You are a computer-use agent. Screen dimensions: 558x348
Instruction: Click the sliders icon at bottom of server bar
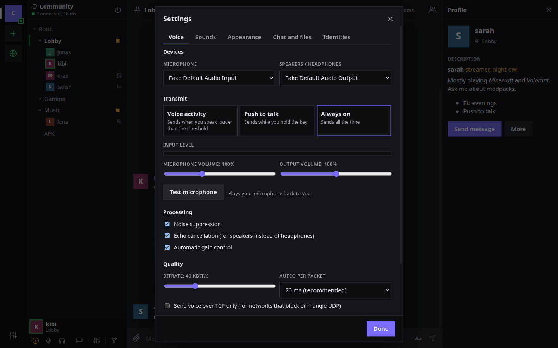tap(13, 335)
